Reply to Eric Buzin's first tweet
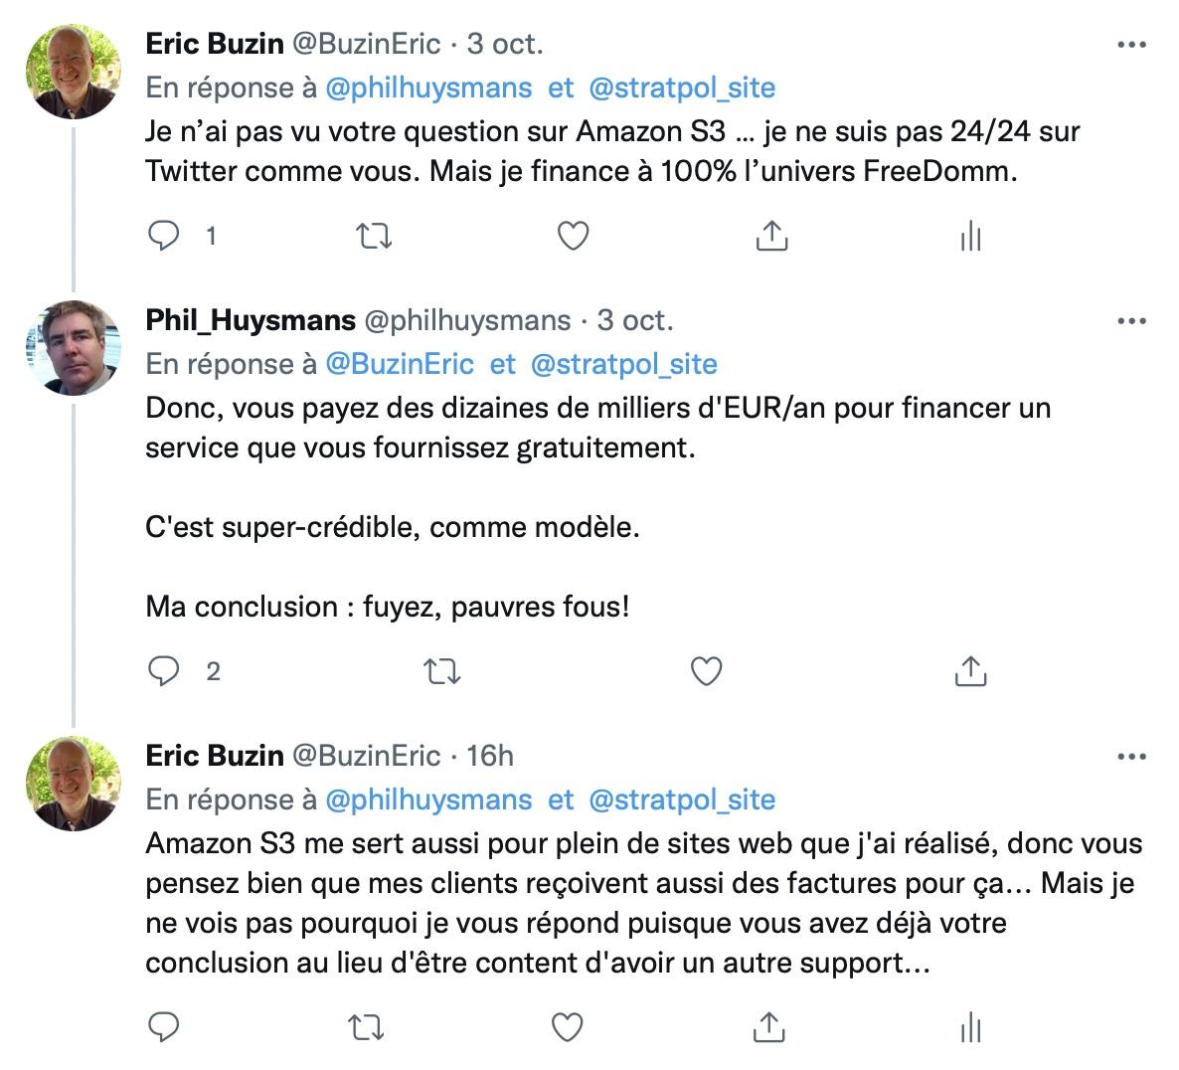This screenshot has width=1179, height=1070. [x=164, y=236]
